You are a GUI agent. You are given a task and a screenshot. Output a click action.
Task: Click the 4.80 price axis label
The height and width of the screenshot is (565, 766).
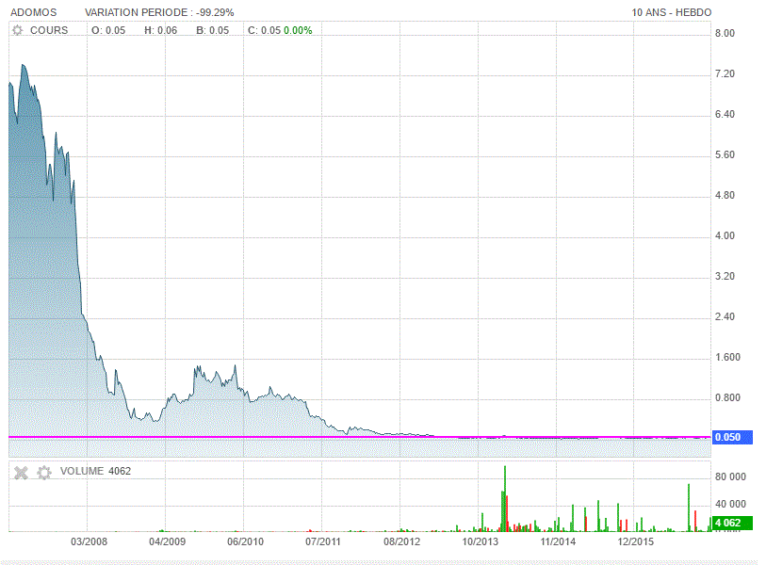point(725,195)
